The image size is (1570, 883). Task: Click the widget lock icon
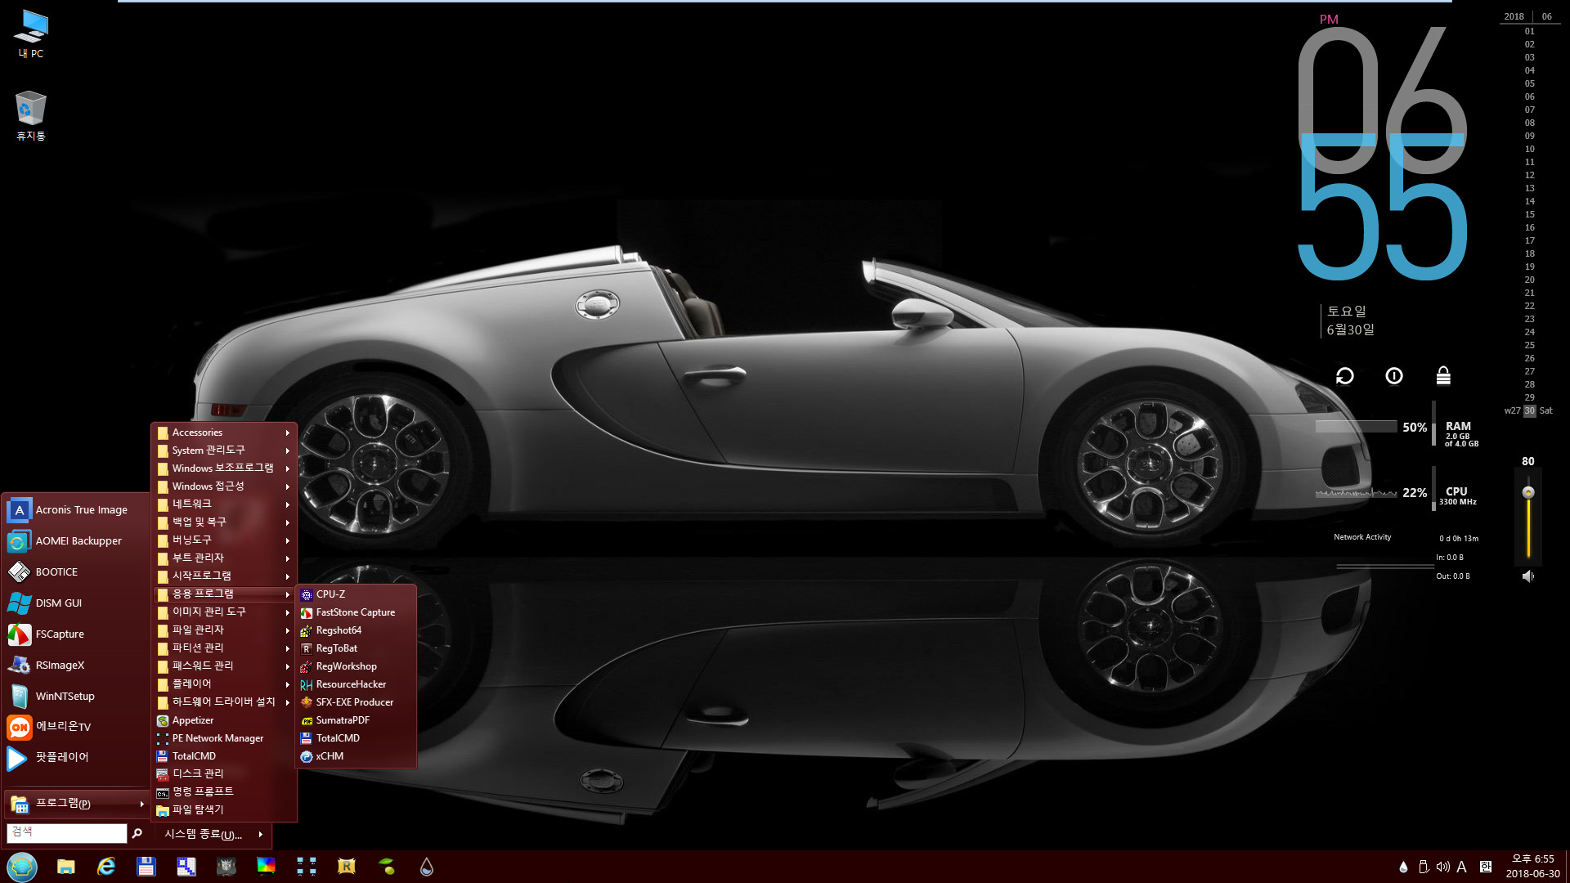coord(1443,375)
